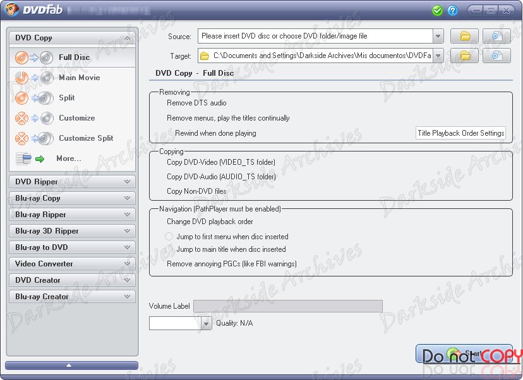Toggle Remove menus, play titles continually
Image resolution: width=523 pixels, height=380 pixels.
pyautogui.click(x=228, y=118)
